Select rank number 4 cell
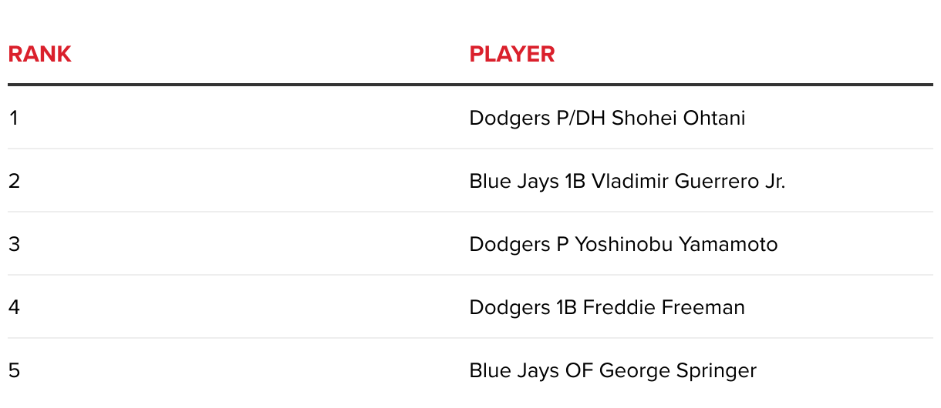 point(14,307)
